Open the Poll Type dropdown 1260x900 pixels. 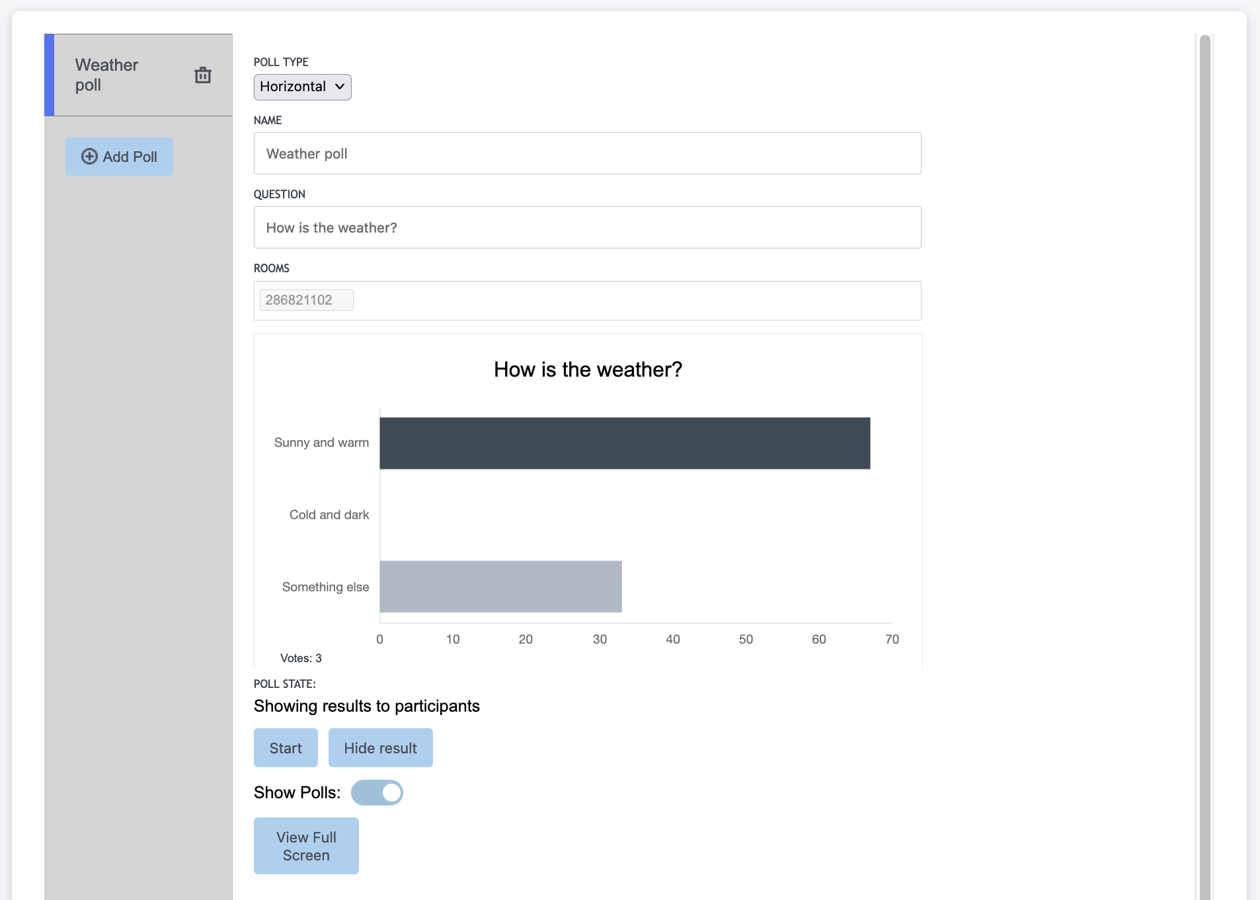pyautogui.click(x=302, y=87)
